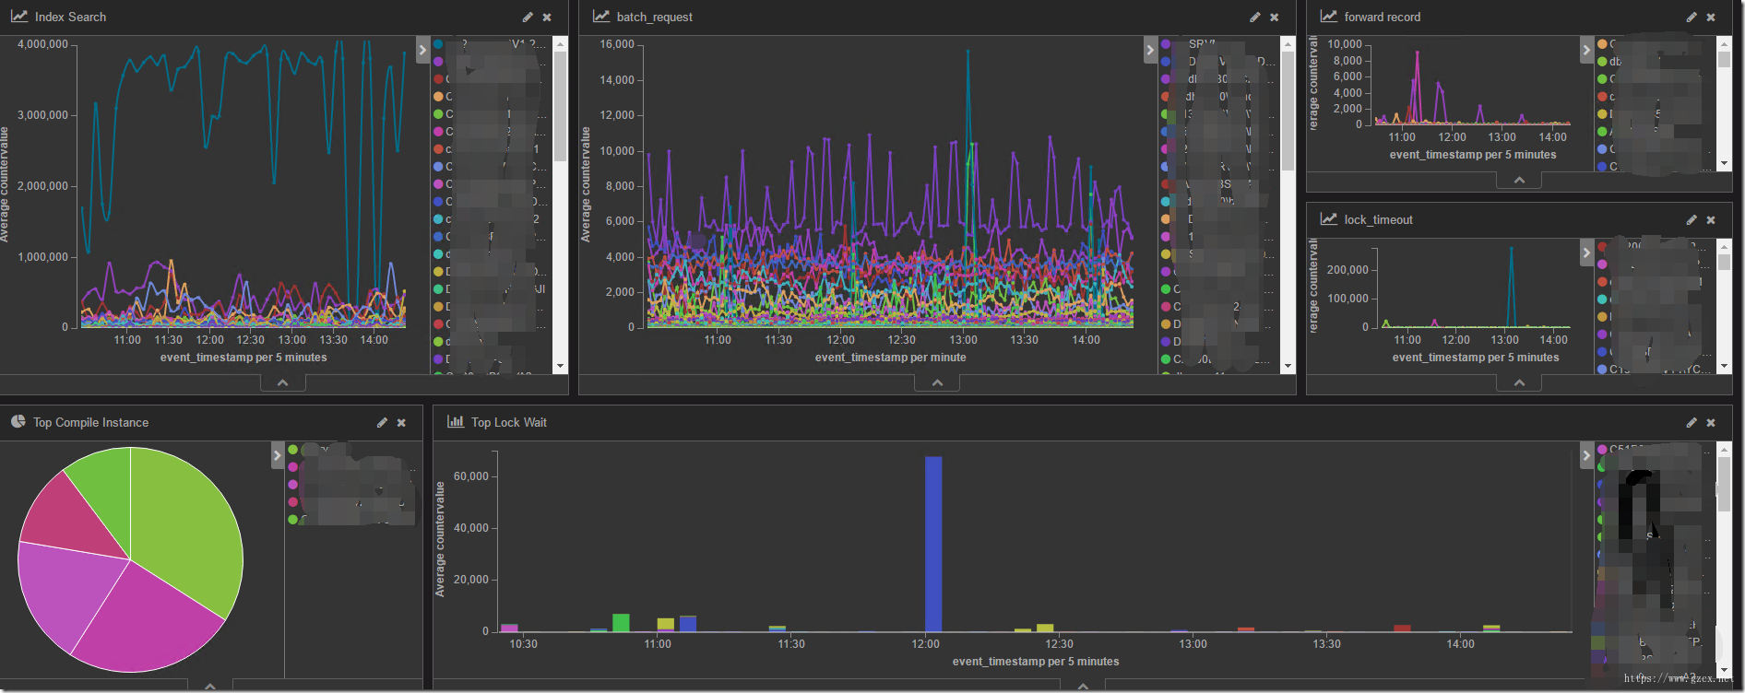
Task: Edit the Top Compile Instance pie chart
Action: point(382,423)
